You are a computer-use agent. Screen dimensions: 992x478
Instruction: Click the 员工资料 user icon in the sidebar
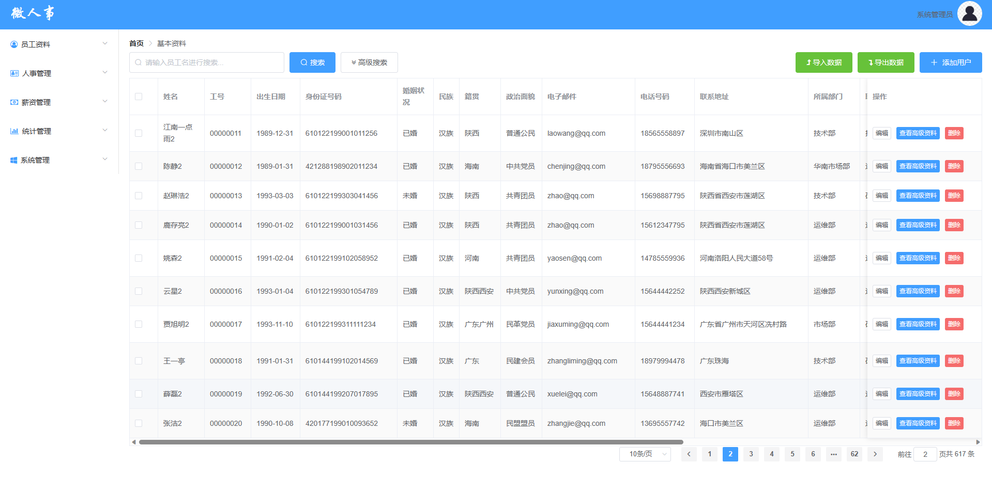[x=14, y=44]
